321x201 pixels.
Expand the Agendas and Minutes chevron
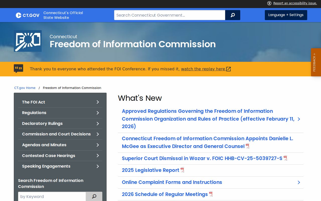pyautogui.click(x=98, y=145)
